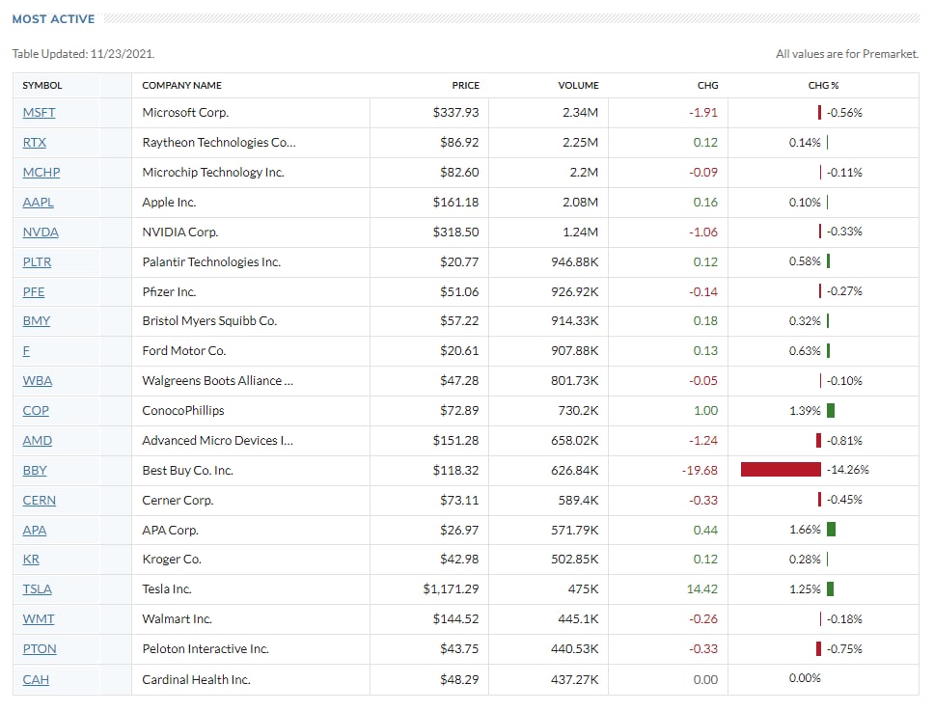Screen dimensions: 934x711
Task: Click the Best Buy Co. Inc. name
Action: [x=187, y=471]
